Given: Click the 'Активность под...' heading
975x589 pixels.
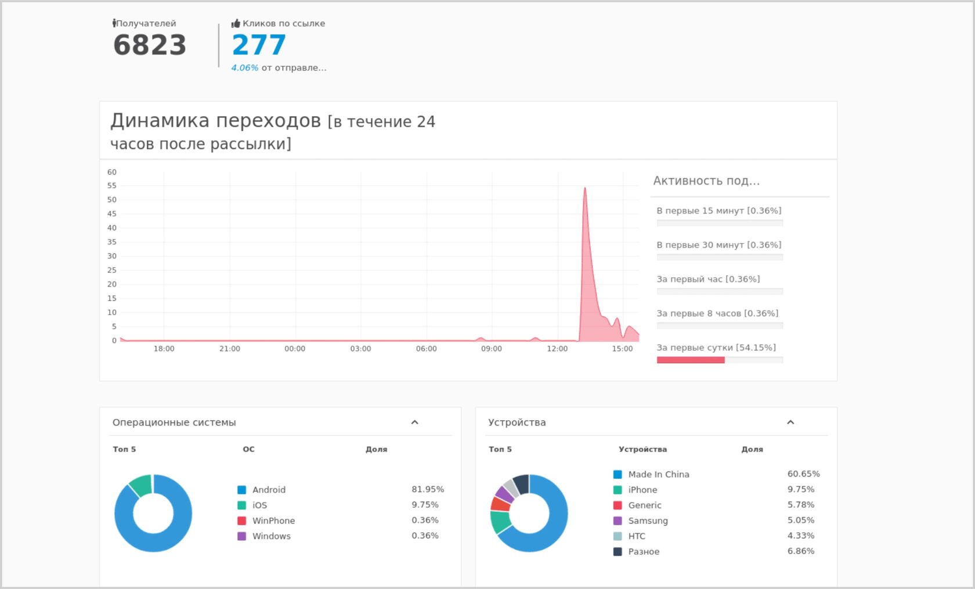Looking at the screenshot, I should (706, 181).
